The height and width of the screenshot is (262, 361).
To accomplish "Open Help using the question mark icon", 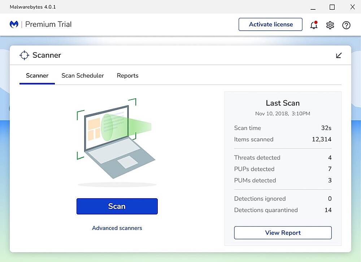I will pos(346,25).
